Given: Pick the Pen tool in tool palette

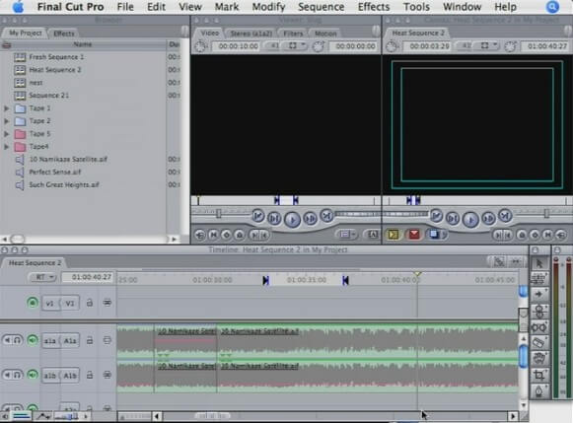Looking at the screenshot, I should tap(539, 390).
